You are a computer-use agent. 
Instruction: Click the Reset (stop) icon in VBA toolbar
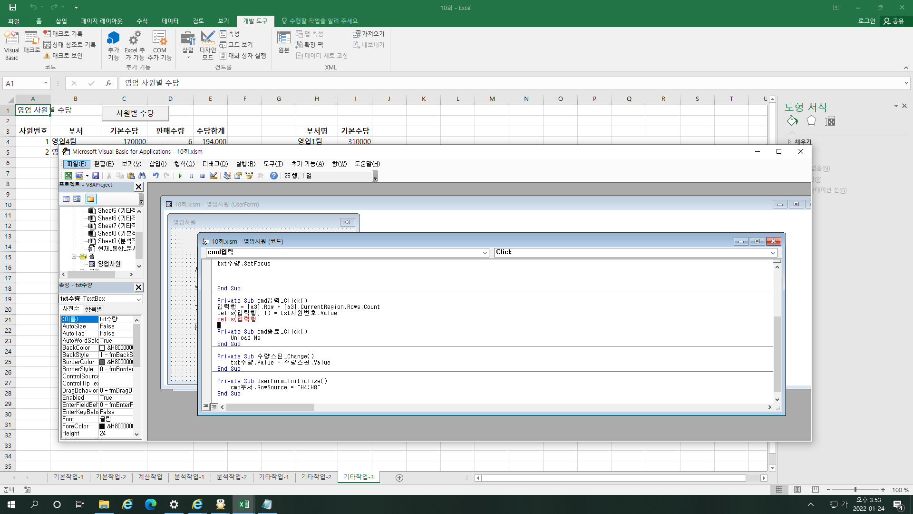(x=202, y=176)
